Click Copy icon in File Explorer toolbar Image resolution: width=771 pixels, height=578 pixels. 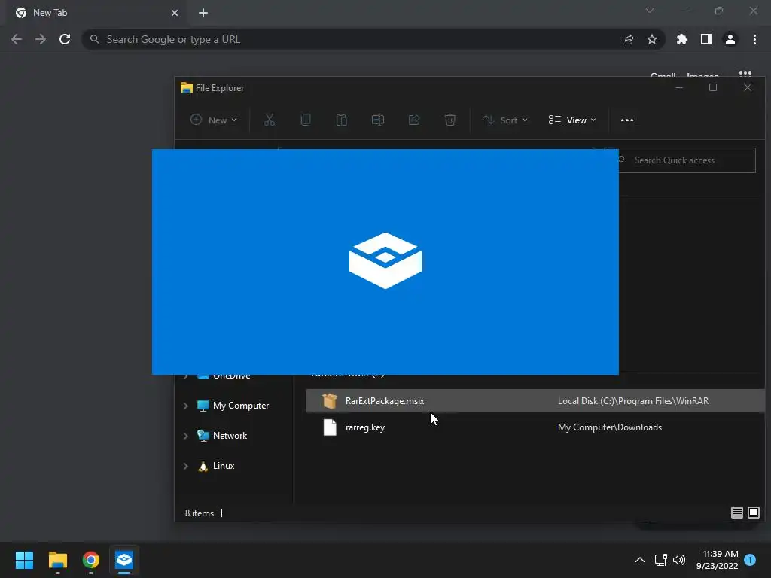(306, 120)
